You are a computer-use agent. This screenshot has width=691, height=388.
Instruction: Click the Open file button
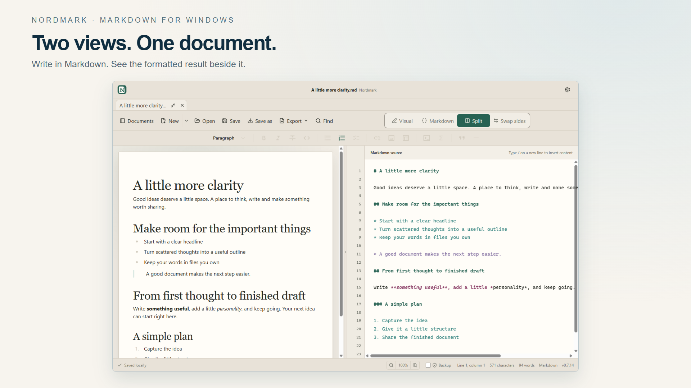[x=205, y=121]
